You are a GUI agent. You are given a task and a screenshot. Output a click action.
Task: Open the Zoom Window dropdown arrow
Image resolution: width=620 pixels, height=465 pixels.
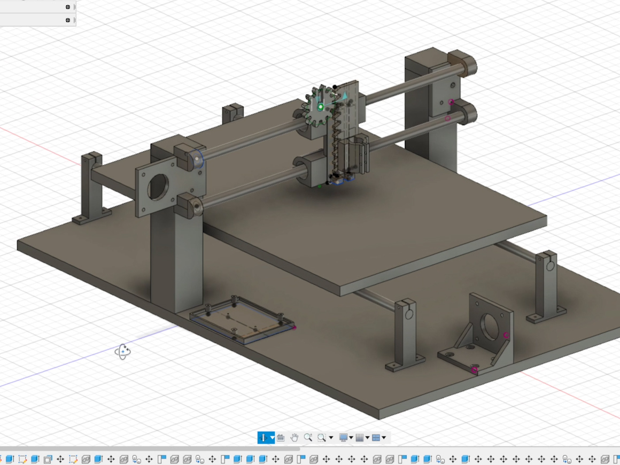pos(330,438)
